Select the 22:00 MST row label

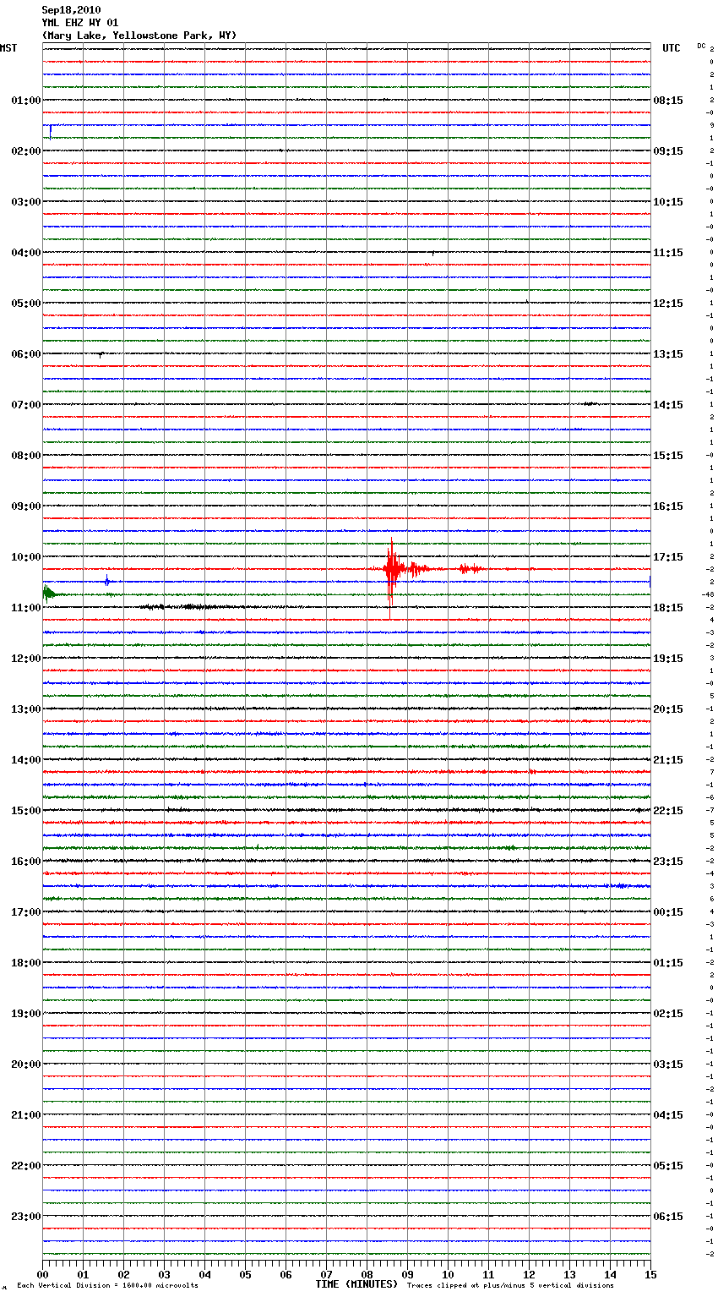click(26, 1166)
